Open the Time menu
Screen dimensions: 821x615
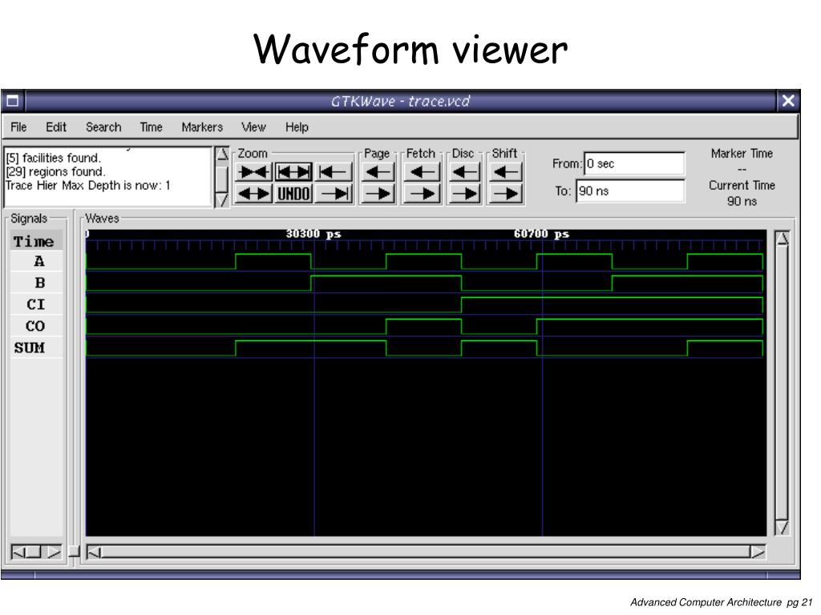151,127
